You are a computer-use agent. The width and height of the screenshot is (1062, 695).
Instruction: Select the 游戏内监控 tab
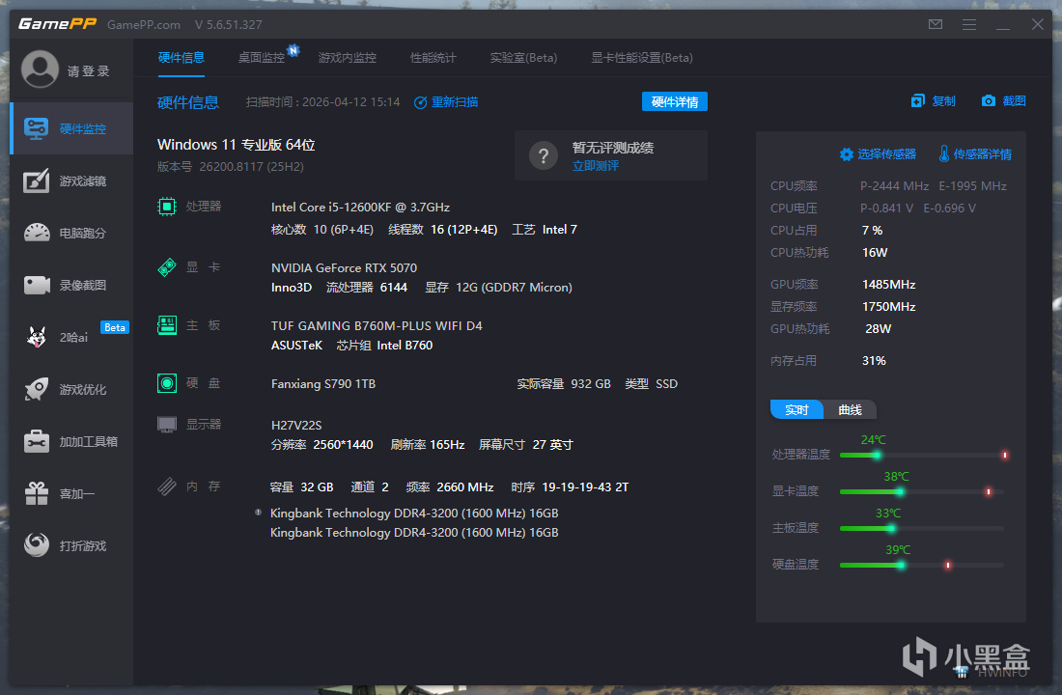347,58
